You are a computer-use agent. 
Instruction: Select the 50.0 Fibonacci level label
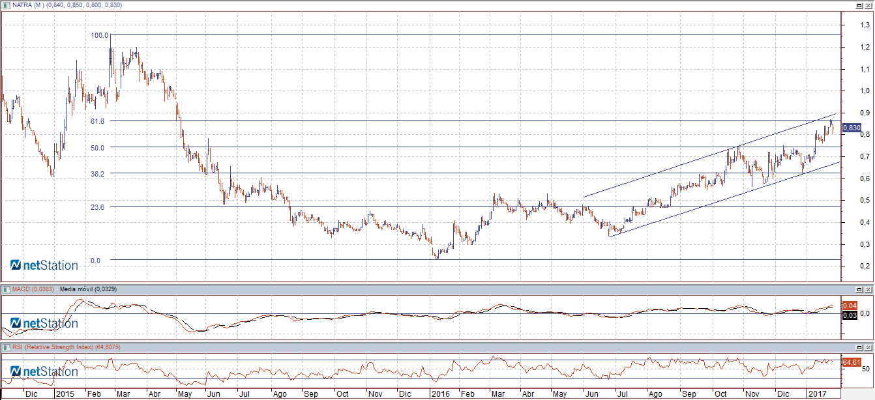pyautogui.click(x=98, y=148)
